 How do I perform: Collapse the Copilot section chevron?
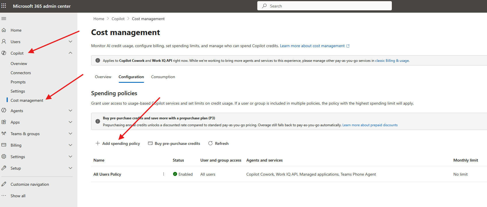70,53
